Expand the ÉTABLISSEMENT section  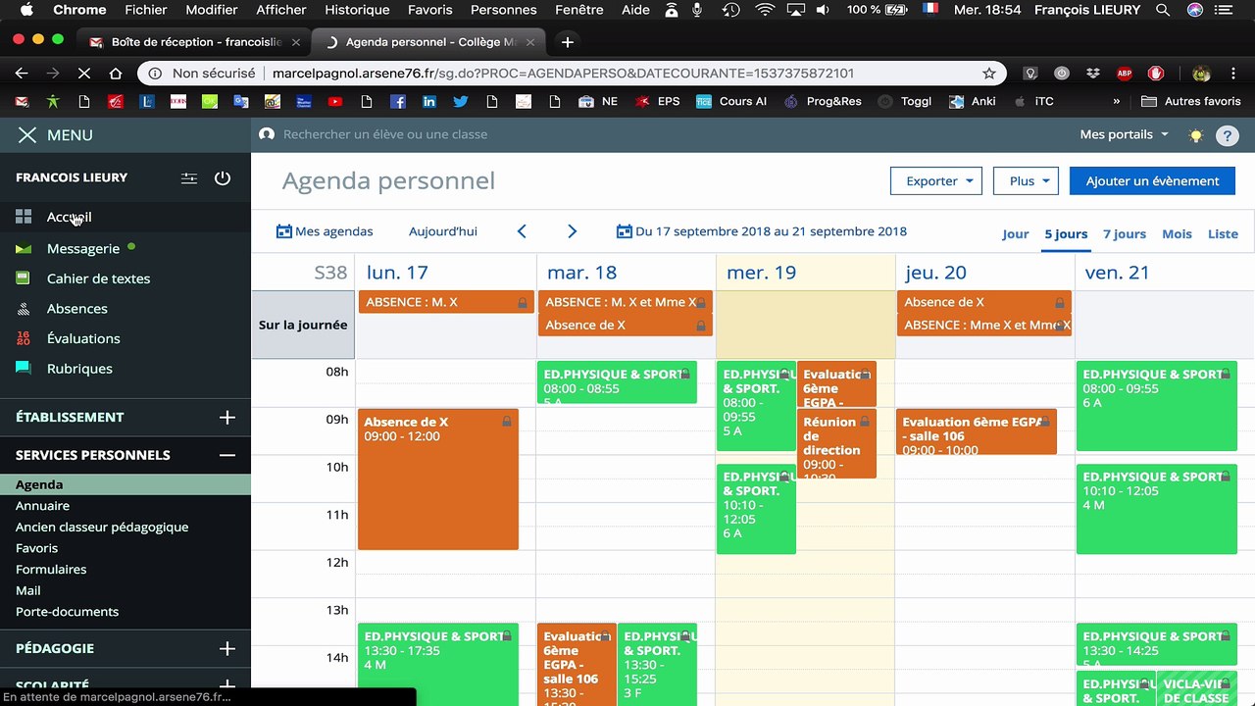click(x=227, y=417)
